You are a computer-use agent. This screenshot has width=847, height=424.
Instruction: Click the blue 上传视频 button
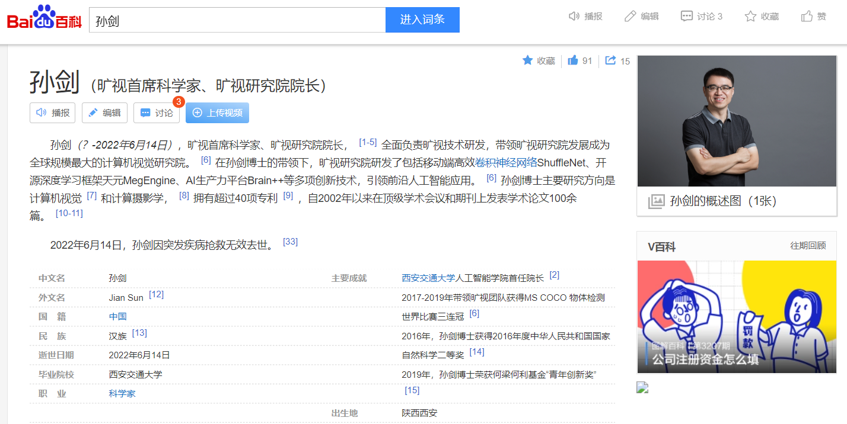click(217, 113)
